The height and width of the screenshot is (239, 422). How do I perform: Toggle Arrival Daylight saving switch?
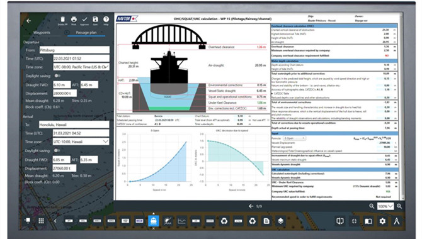(57, 150)
